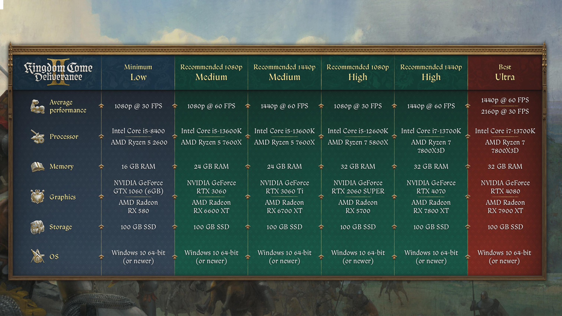Select the Recommended 1080p High header

click(358, 72)
